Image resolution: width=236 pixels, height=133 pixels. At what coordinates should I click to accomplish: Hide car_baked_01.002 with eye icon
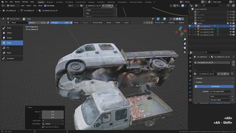[230, 32]
